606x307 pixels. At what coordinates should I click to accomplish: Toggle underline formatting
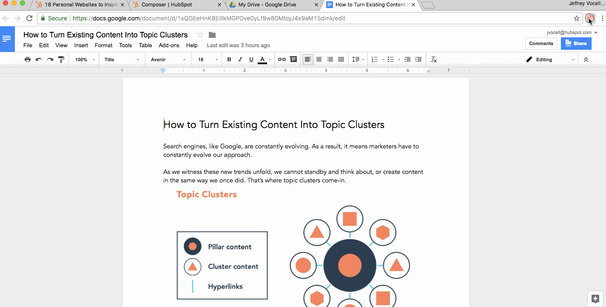point(251,59)
